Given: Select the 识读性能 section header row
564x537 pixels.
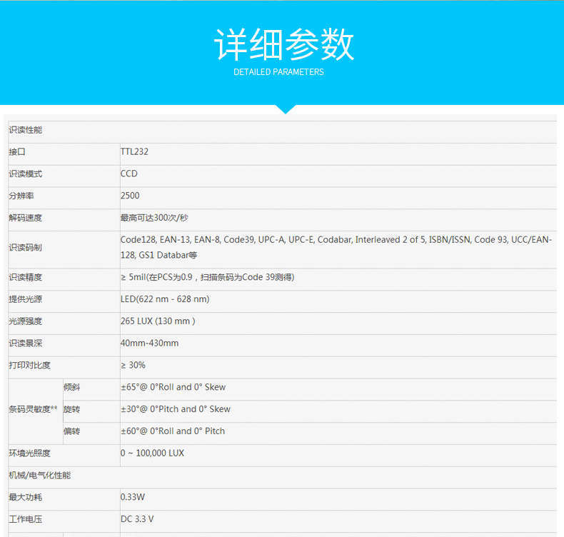Looking at the screenshot, I should [26, 130].
